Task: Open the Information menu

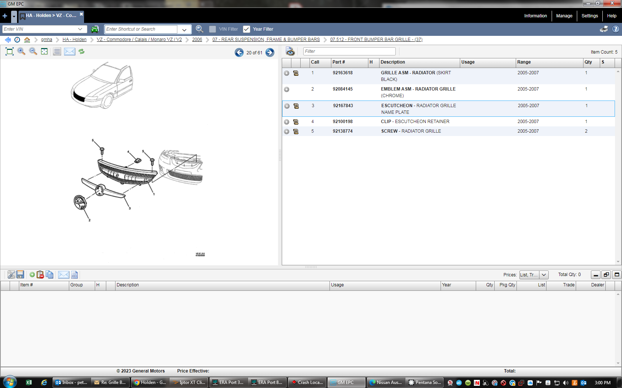Action: pos(535,16)
